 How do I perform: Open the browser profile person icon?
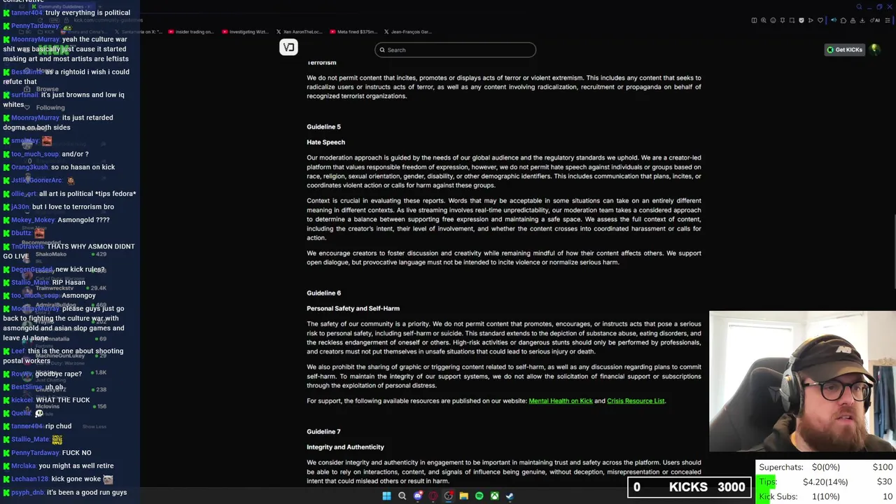tap(853, 20)
